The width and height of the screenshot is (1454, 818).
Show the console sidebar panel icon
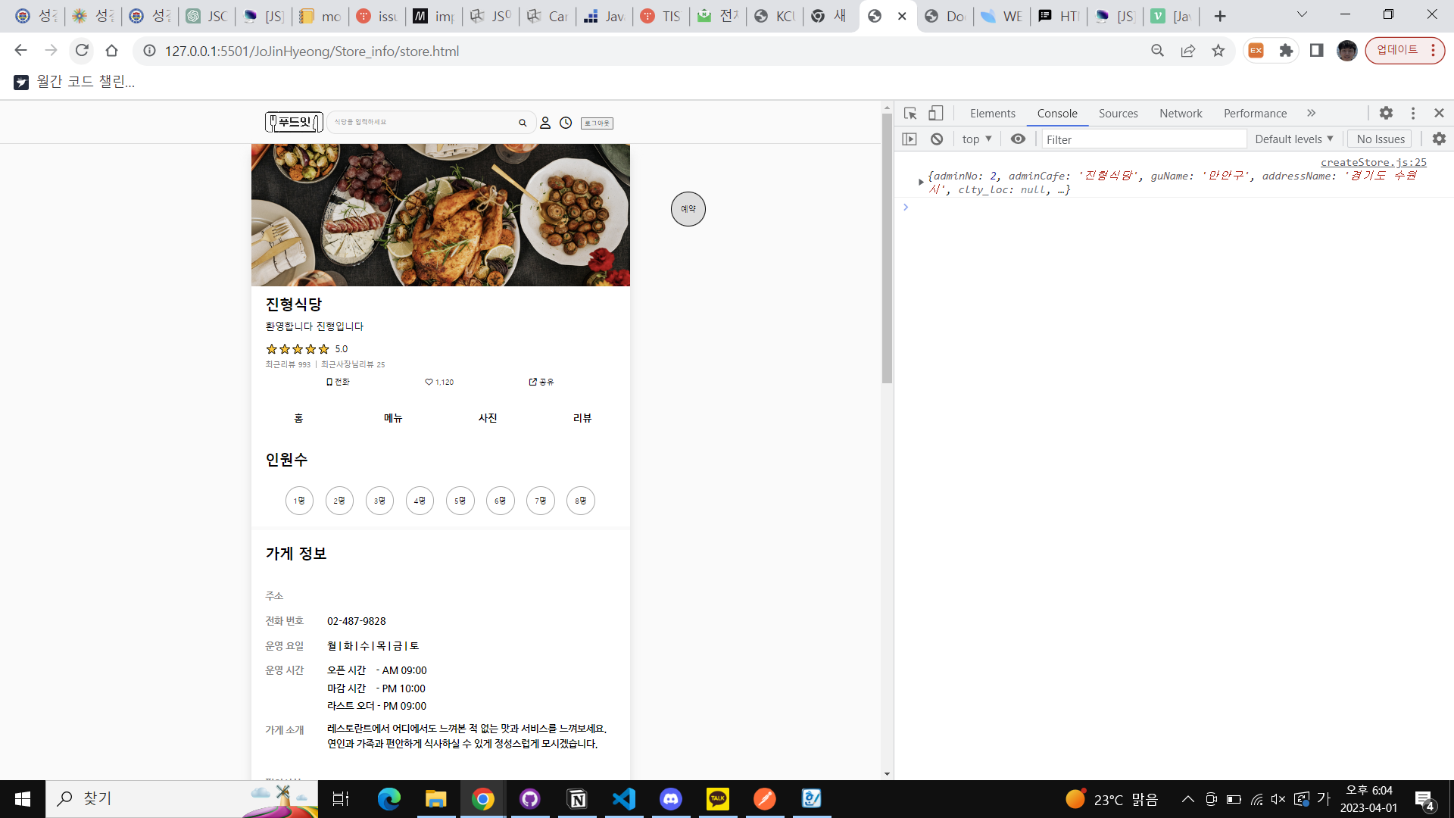(910, 139)
